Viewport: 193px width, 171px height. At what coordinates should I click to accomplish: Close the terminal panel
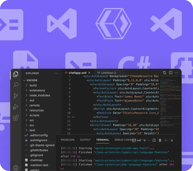coord(172,140)
